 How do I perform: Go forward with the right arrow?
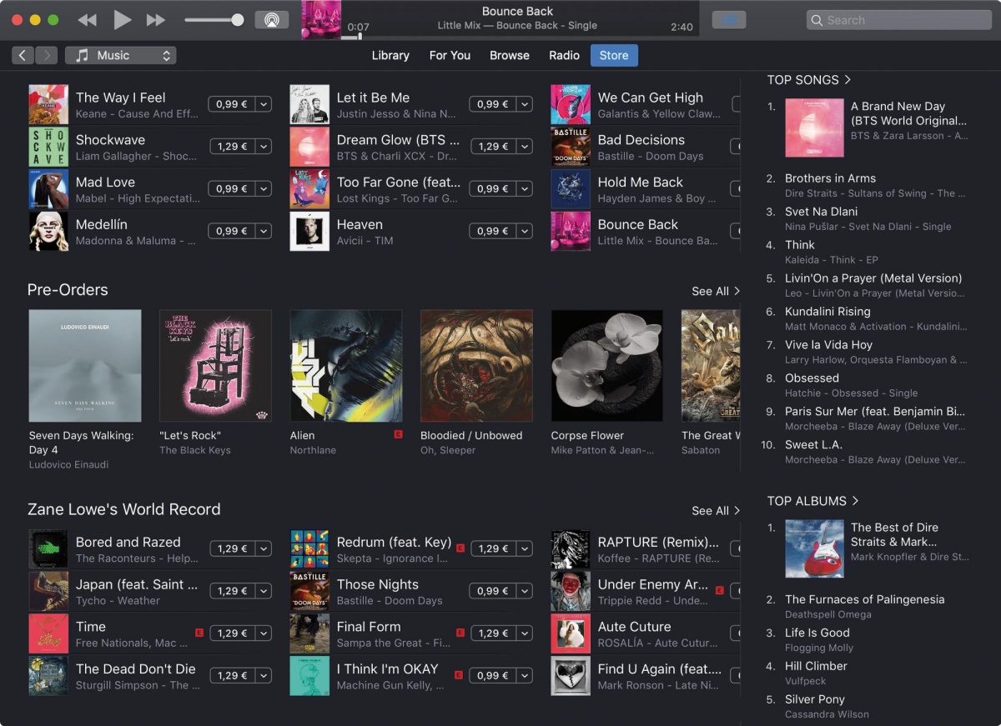(x=47, y=55)
